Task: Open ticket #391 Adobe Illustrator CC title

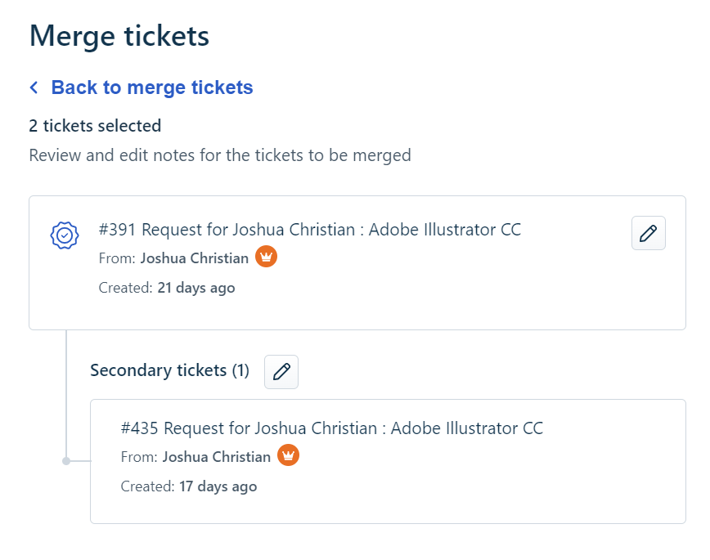Action: click(x=309, y=230)
